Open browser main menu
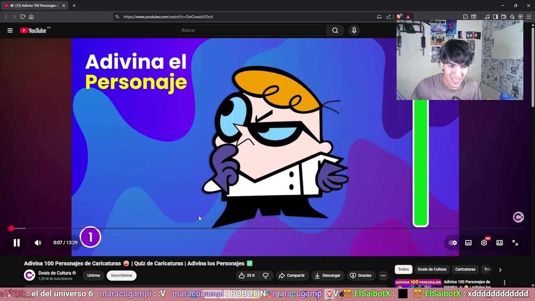535x301 pixels. click(529, 17)
